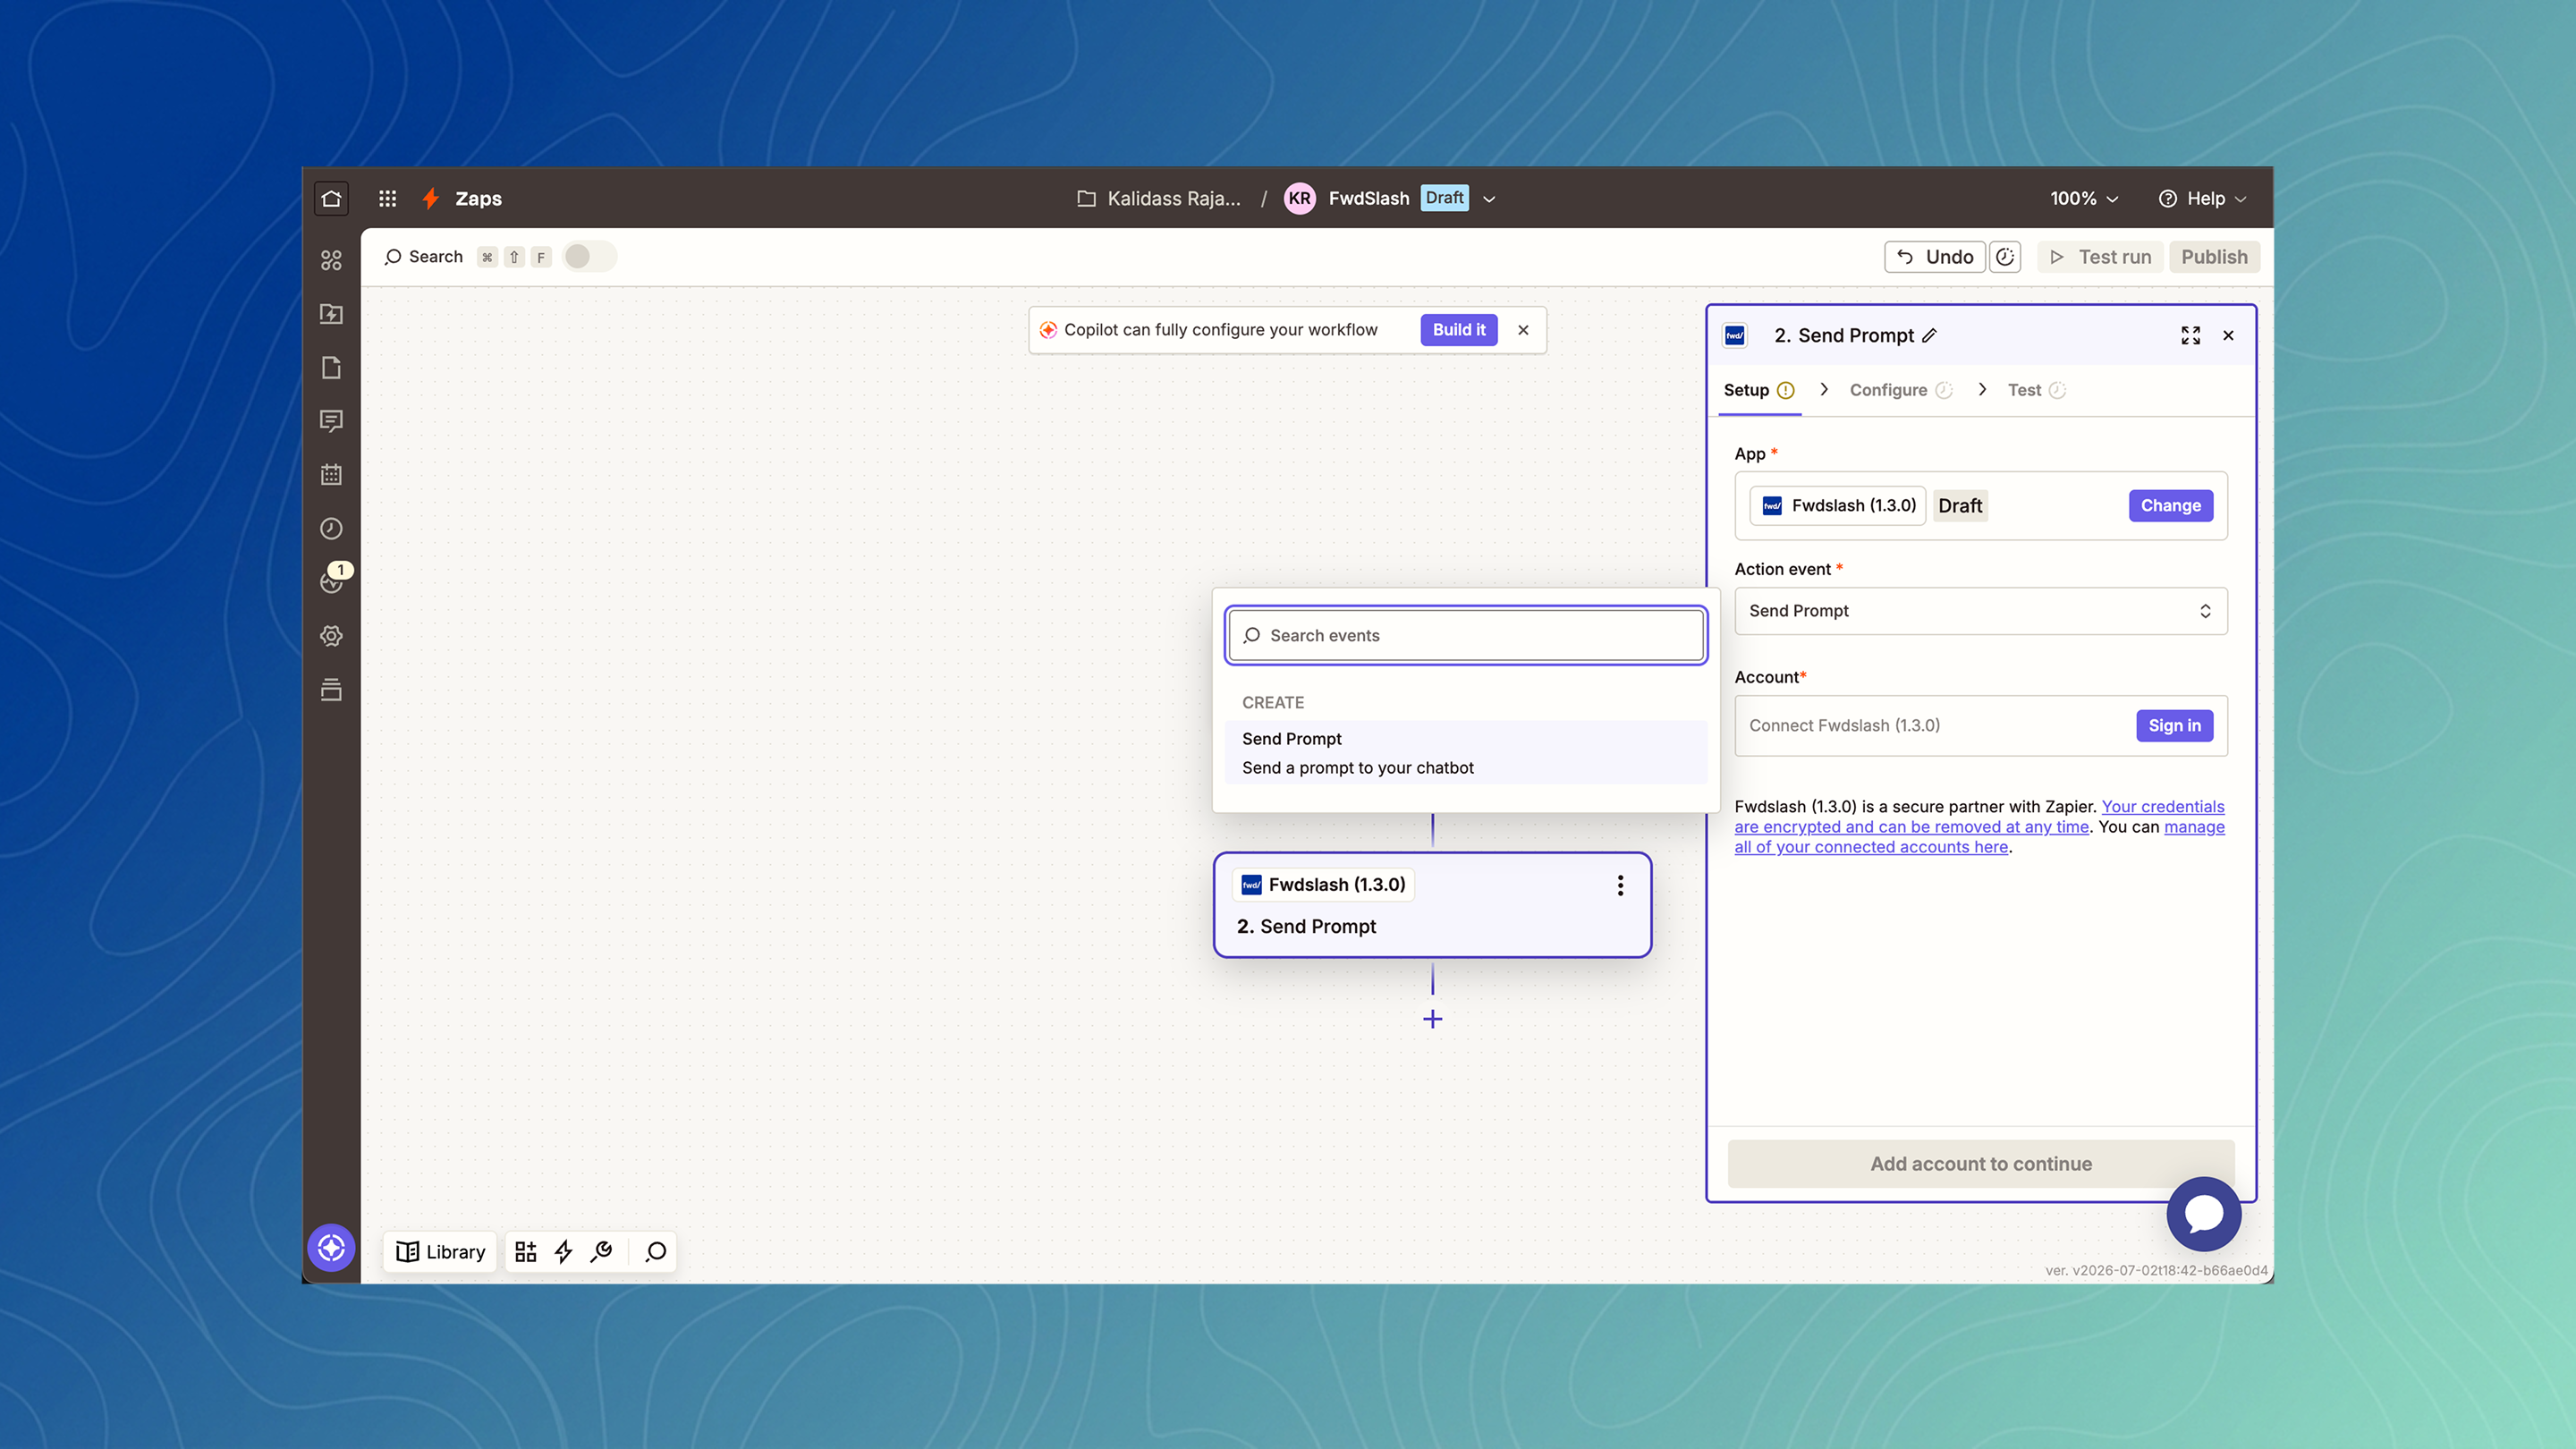Viewport: 2576px width, 1449px height.
Task: Click the add-step grid icon in bottom toolbar
Action: tap(526, 1252)
